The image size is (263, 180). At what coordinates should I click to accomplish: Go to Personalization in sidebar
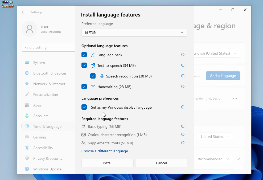tap(46, 95)
